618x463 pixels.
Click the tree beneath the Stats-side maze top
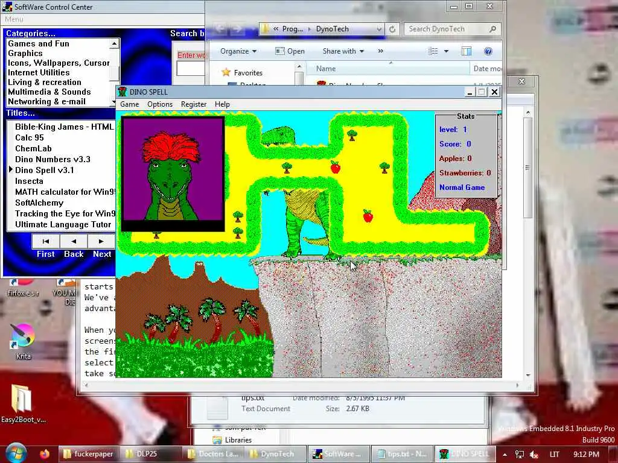(352, 135)
